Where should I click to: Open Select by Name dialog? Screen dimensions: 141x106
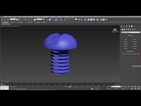pyautogui.click(x=20, y=20)
